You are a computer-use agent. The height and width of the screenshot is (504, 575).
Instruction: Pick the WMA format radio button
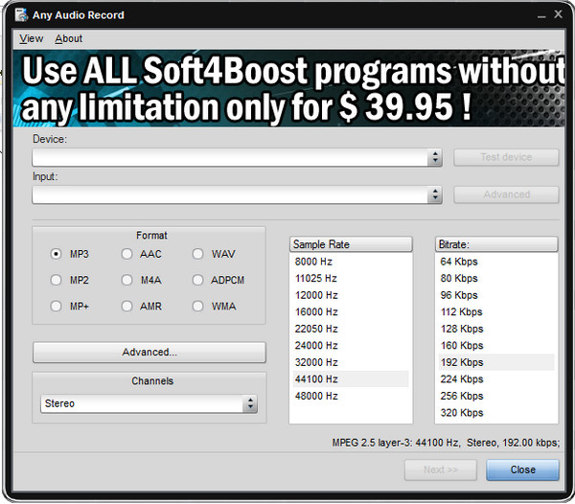198,307
